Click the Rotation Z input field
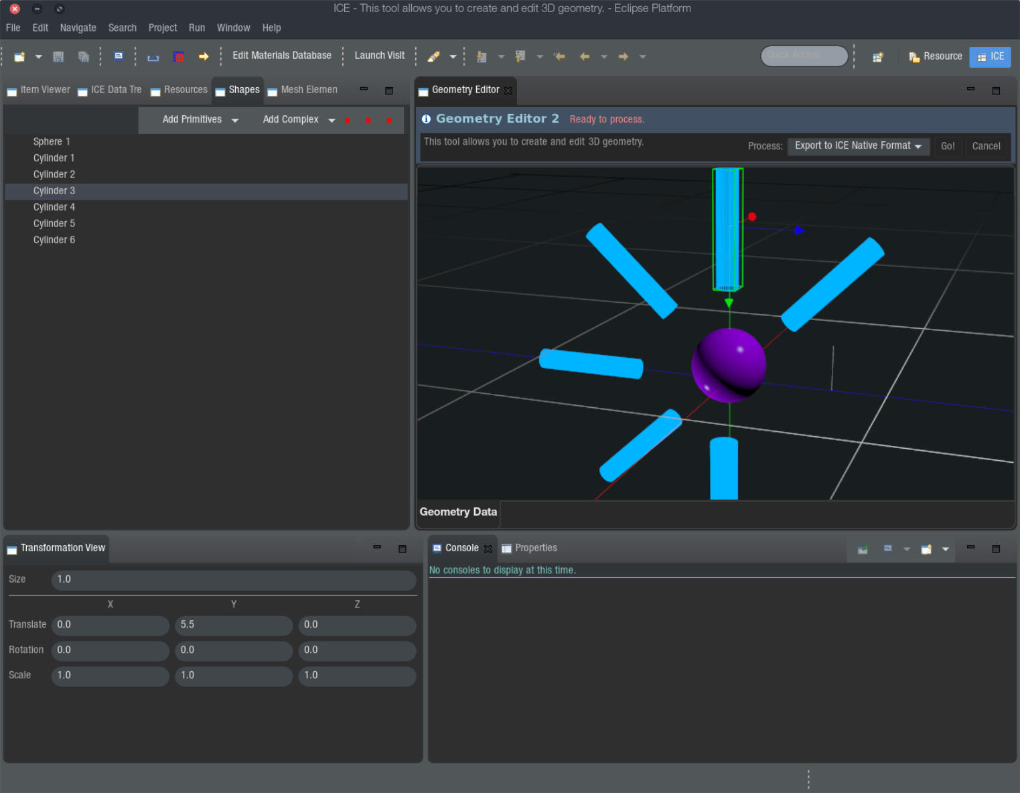 (357, 651)
